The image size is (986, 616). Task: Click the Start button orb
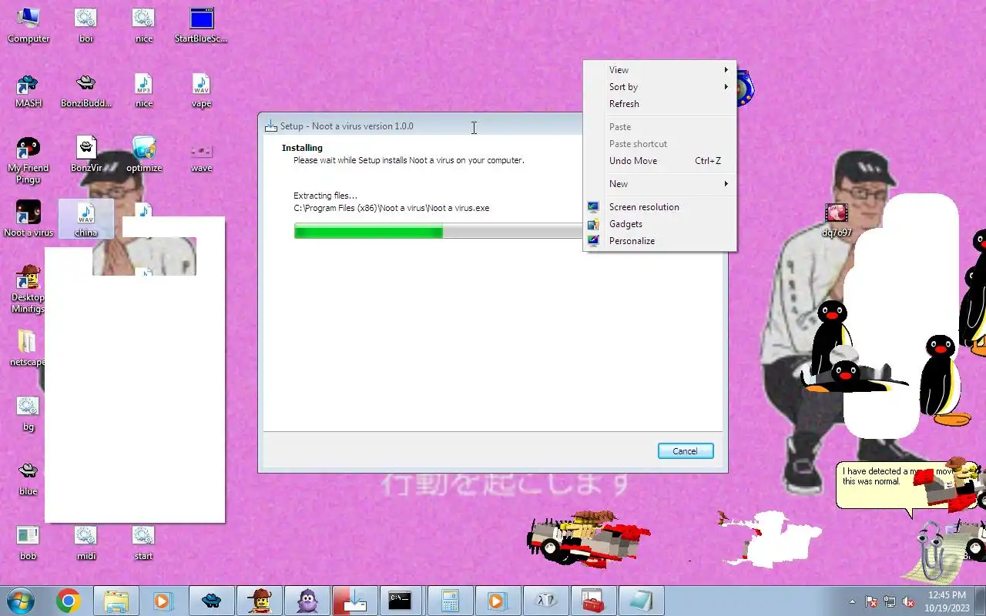point(21,601)
